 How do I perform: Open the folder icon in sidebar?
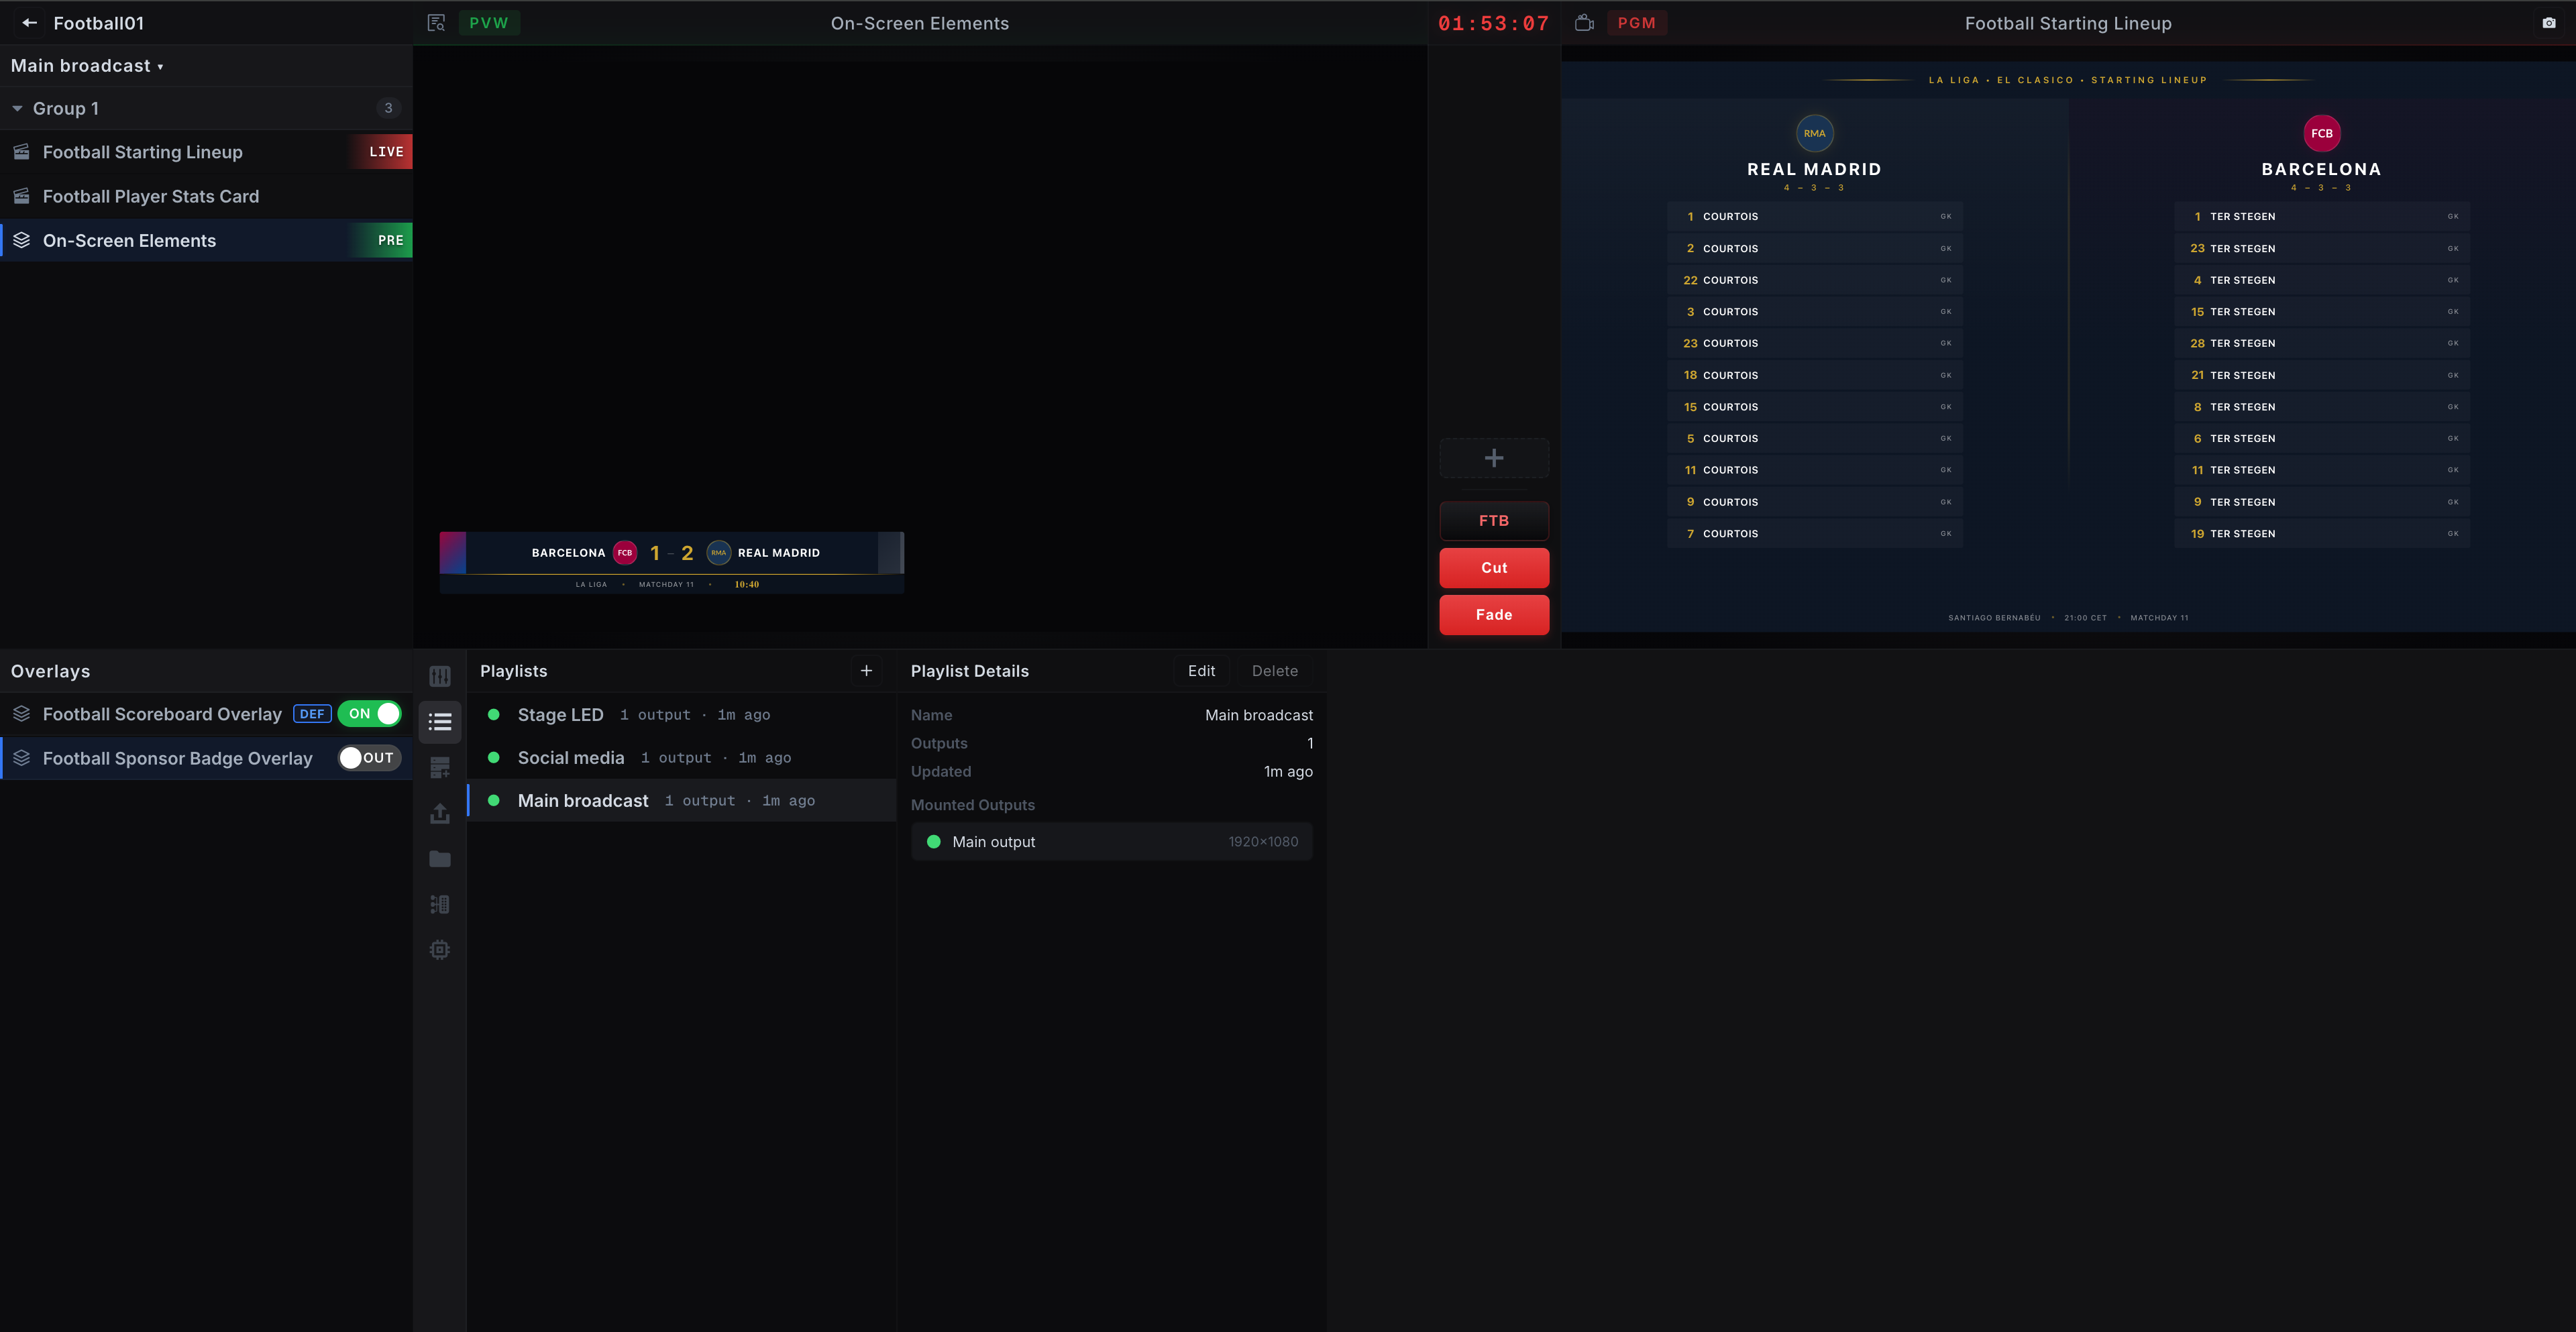[x=440, y=859]
